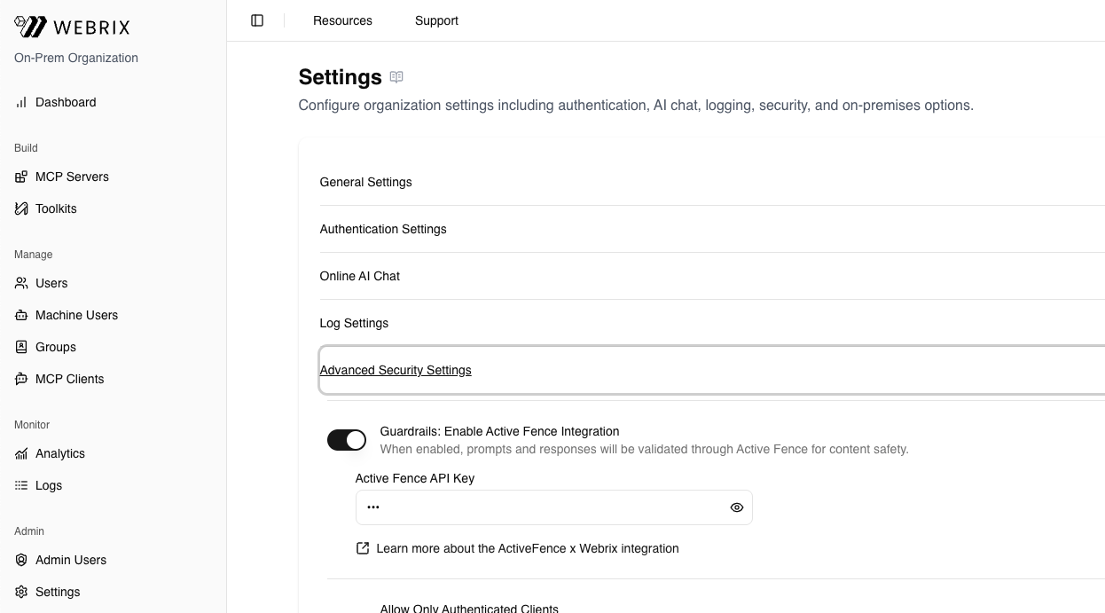The height and width of the screenshot is (613, 1105).
Task: Open the Support menu
Action: click(436, 20)
